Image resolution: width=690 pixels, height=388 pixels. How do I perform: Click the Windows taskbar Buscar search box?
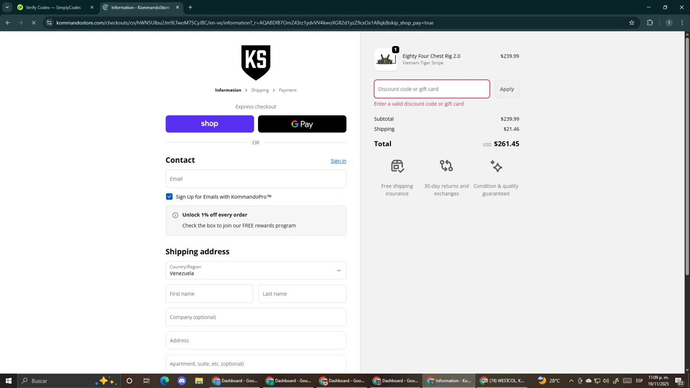pos(69,381)
